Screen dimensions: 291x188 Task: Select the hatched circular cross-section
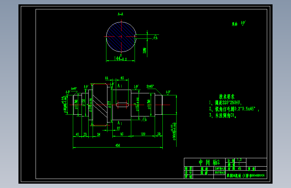coord(121,37)
